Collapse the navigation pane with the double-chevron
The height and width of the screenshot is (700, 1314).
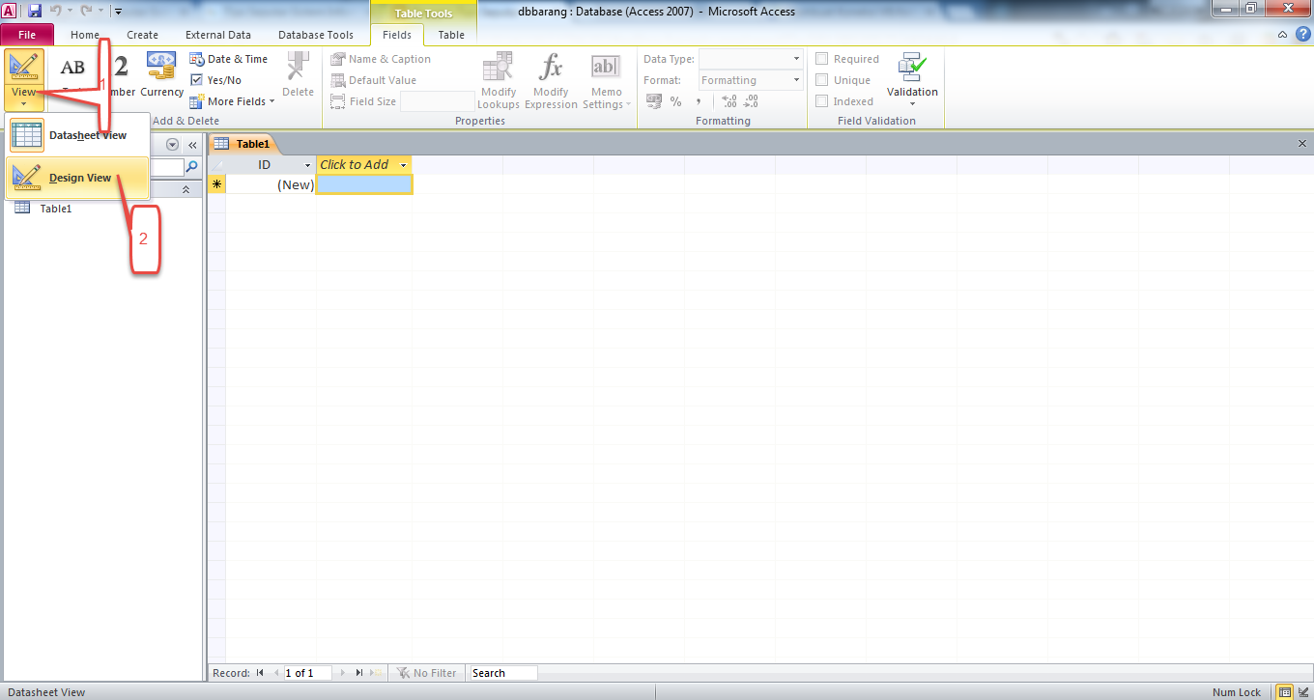pyautogui.click(x=192, y=145)
